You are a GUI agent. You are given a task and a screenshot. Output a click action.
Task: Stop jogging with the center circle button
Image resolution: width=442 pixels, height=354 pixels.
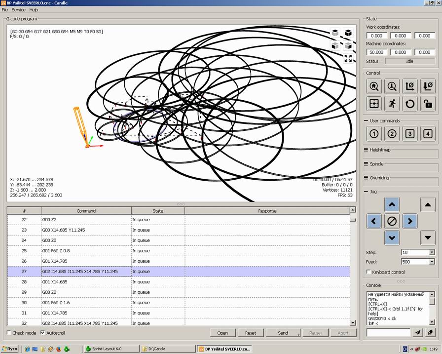pos(392,221)
